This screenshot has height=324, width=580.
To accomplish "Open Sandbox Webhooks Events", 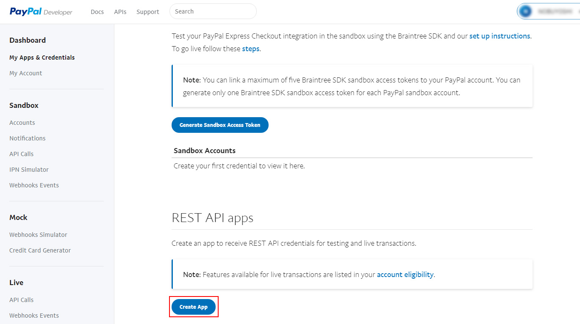I will [x=34, y=185].
